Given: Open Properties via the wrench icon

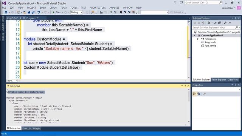Looking at the screenshot, I should pyautogui.click(x=225, y=23).
